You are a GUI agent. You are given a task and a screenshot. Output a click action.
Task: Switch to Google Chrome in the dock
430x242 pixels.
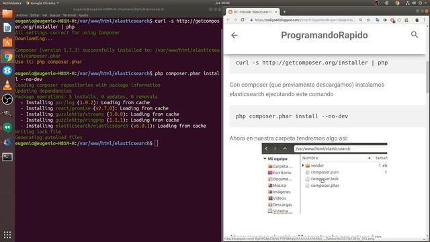tap(7, 56)
